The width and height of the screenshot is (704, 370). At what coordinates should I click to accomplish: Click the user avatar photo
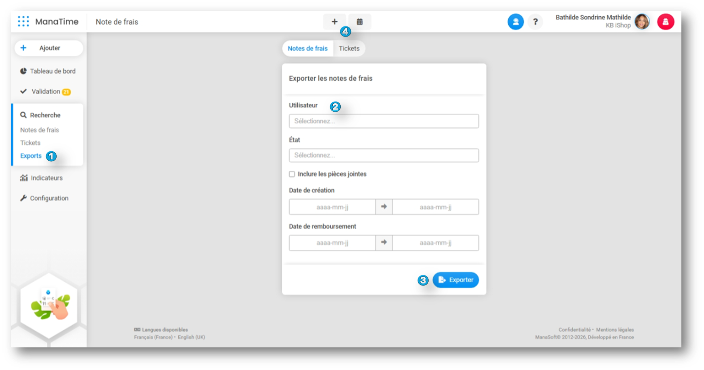(x=642, y=22)
